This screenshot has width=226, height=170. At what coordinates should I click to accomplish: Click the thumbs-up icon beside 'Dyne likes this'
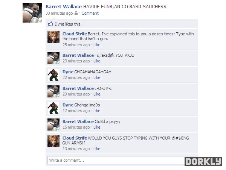(x=50, y=24)
